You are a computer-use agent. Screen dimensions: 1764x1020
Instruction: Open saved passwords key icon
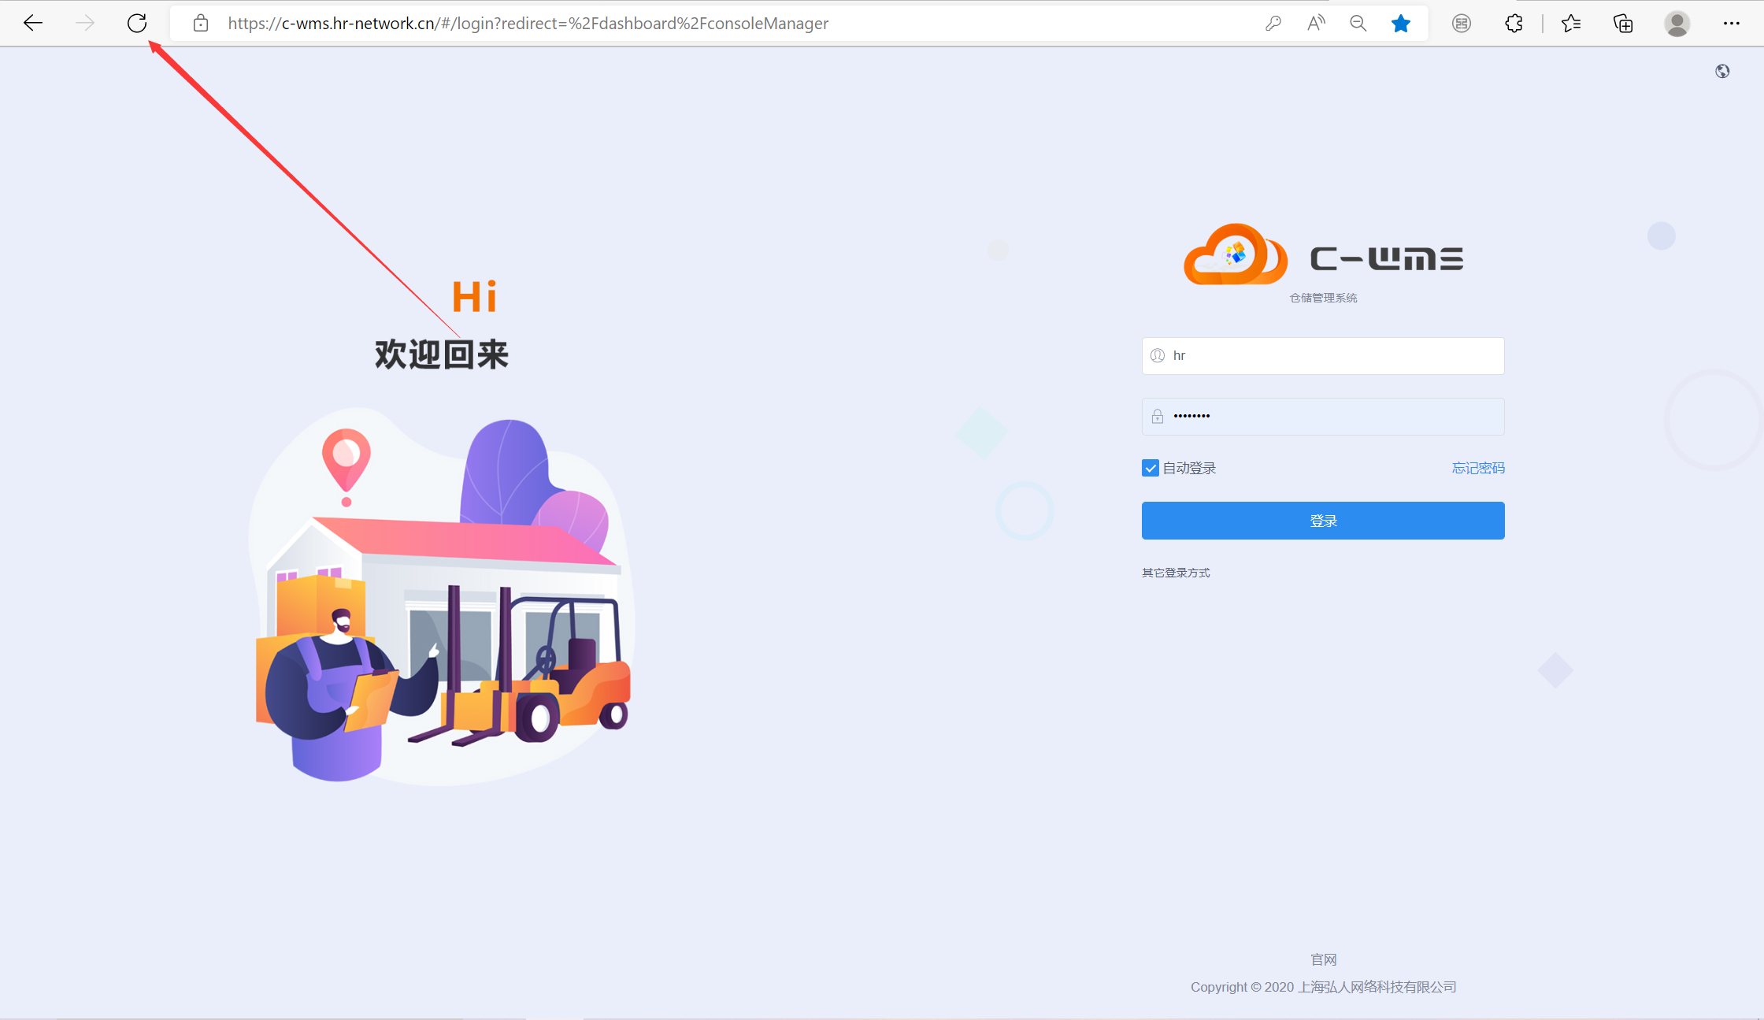[x=1273, y=24]
